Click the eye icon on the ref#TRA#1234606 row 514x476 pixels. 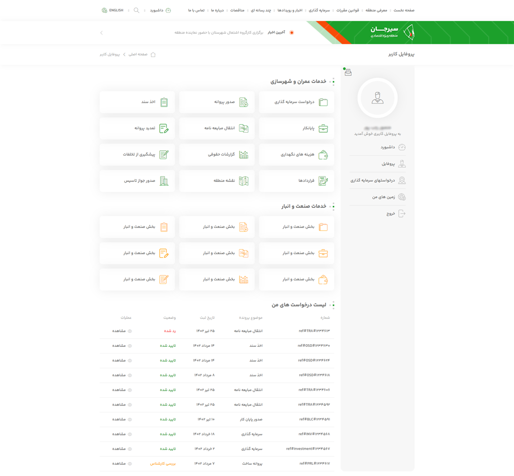[130, 390]
